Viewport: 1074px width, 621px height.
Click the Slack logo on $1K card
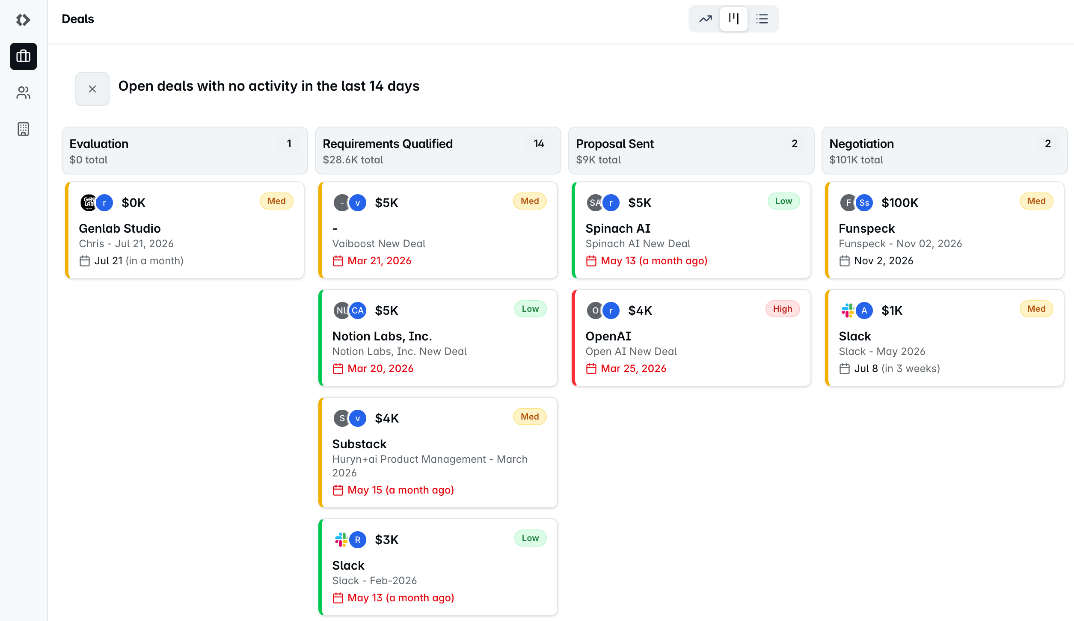pos(848,310)
